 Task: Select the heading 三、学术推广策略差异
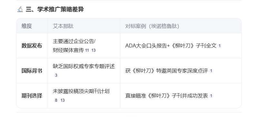(55, 9)
